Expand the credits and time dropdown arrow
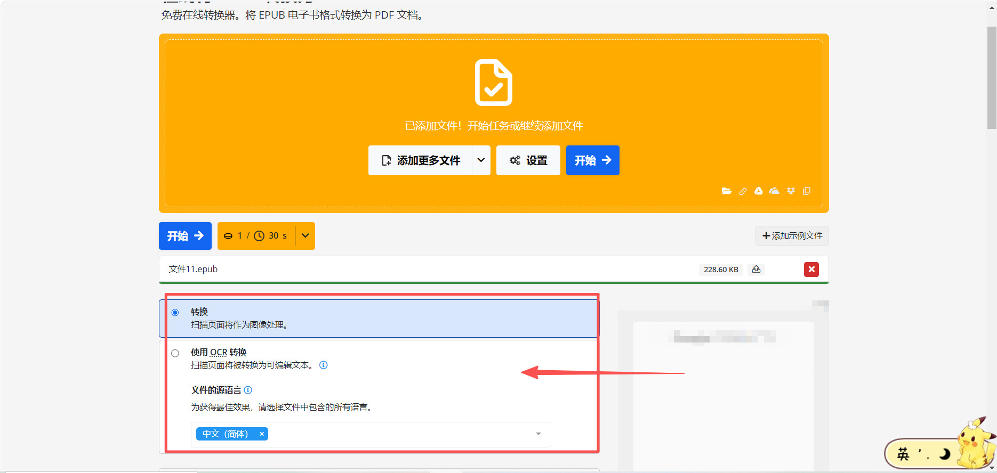The image size is (997, 473). click(x=305, y=236)
